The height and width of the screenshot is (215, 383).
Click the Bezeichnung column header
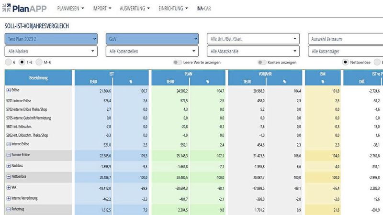pyautogui.click(x=38, y=78)
